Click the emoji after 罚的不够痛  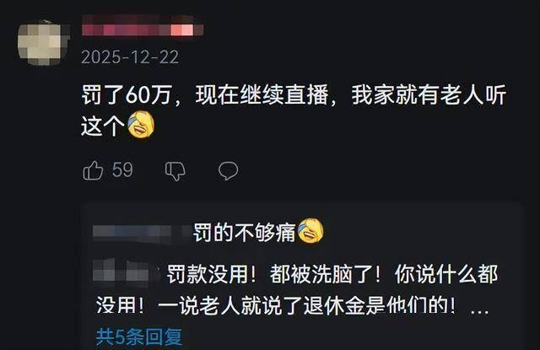[x=310, y=230]
